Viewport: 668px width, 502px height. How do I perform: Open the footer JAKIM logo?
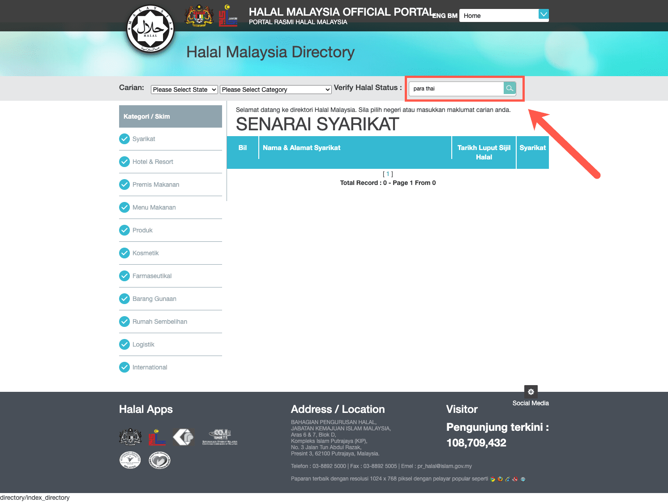tap(157, 437)
